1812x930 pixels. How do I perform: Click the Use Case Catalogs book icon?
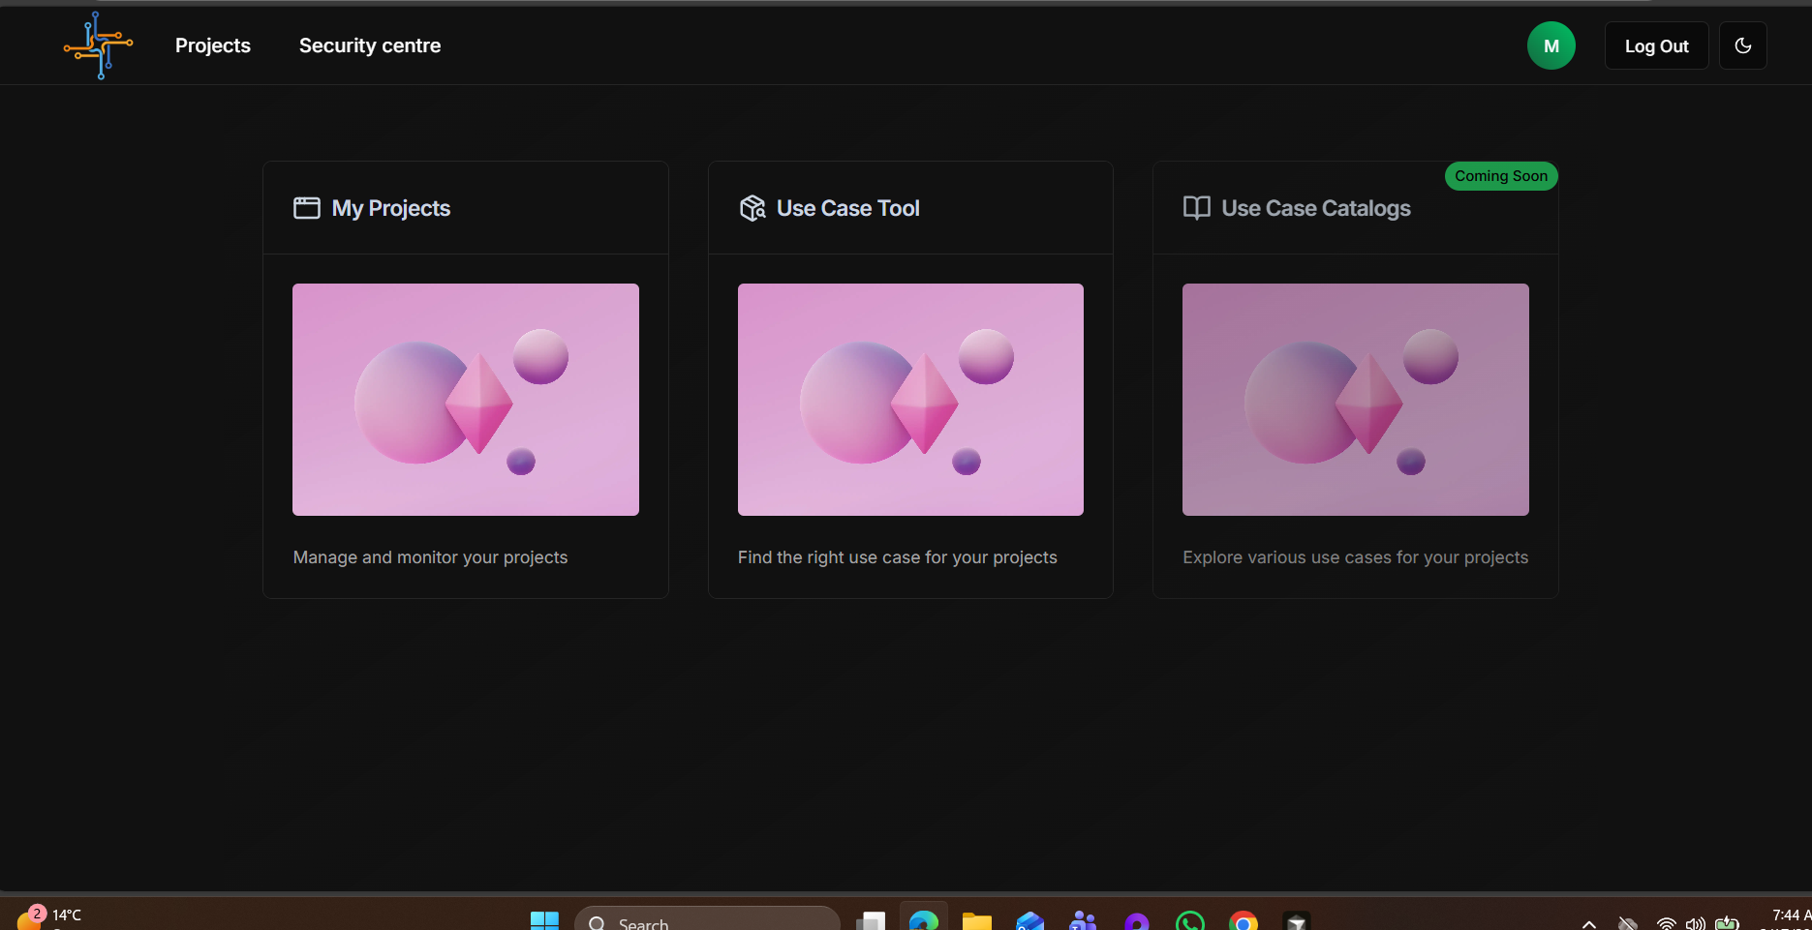[x=1196, y=208]
